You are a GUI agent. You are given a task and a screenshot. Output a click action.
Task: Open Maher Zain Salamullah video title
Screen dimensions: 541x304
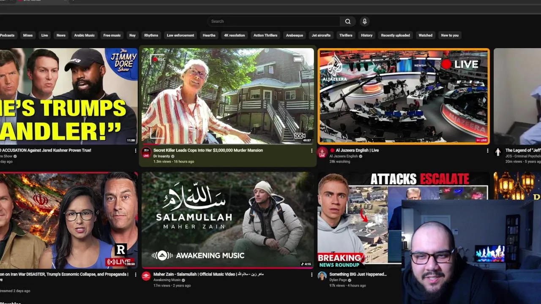pos(208,274)
